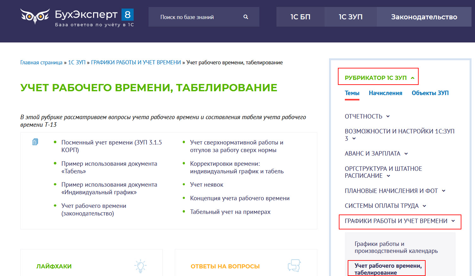
Task: Open Корректировки времени: индивидуальный график и табель
Action: click(237, 167)
